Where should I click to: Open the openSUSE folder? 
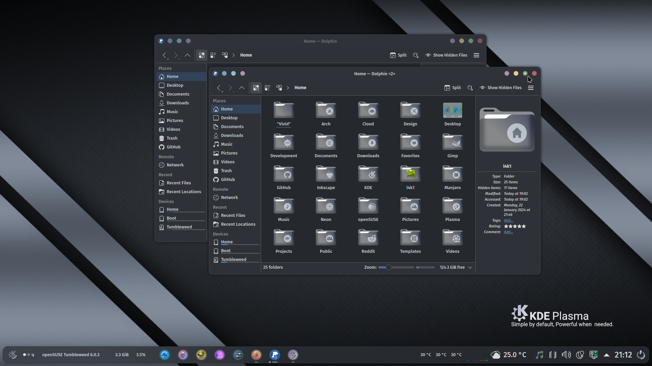click(368, 209)
